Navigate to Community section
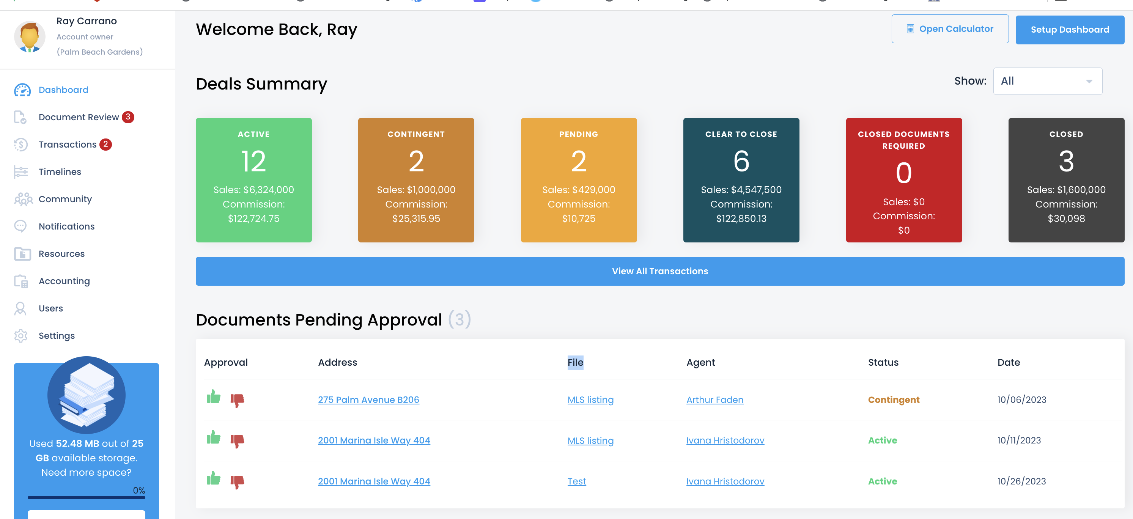Screen dimensions: 1133x519 65,199
